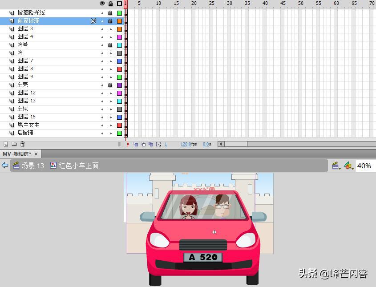The width and height of the screenshot is (376, 287).
Task: Open the 40% zoom level combo box
Action: point(364,166)
